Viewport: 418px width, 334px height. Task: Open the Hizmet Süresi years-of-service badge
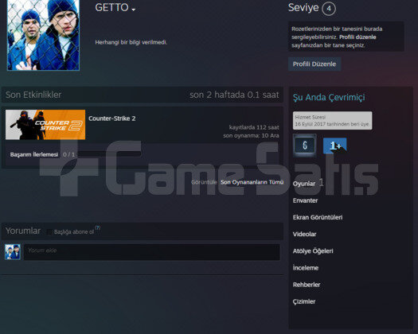tap(332, 121)
